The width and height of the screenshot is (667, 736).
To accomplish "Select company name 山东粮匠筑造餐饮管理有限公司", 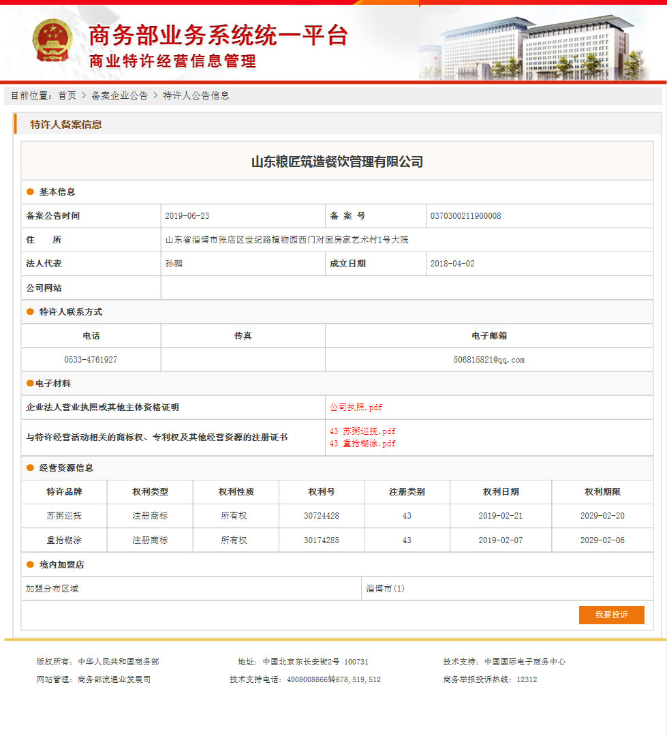I will click(337, 162).
